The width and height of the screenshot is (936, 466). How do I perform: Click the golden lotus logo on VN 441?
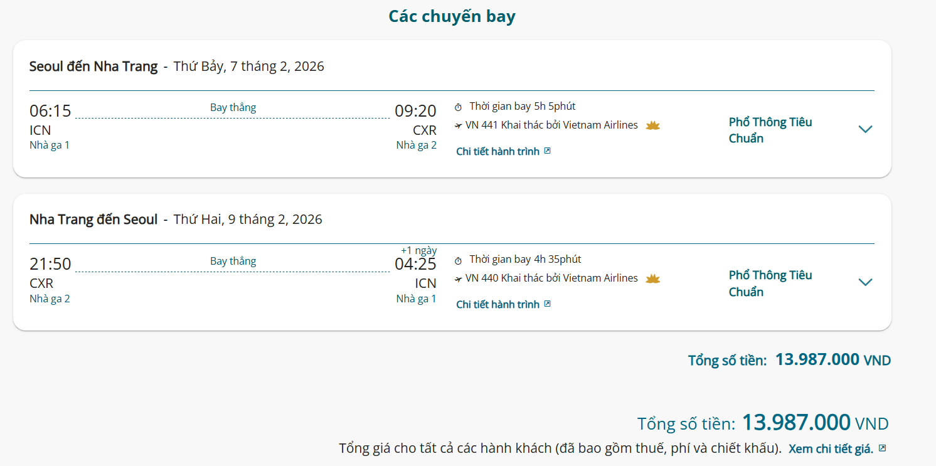tap(653, 125)
